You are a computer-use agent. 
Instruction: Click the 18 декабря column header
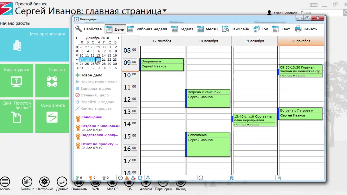208,41
